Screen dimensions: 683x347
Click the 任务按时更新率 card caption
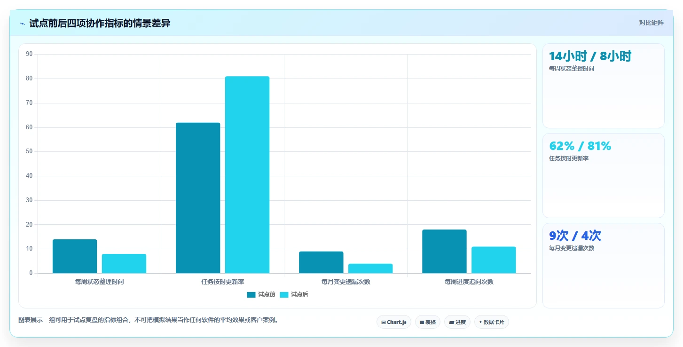tap(569, 158)
